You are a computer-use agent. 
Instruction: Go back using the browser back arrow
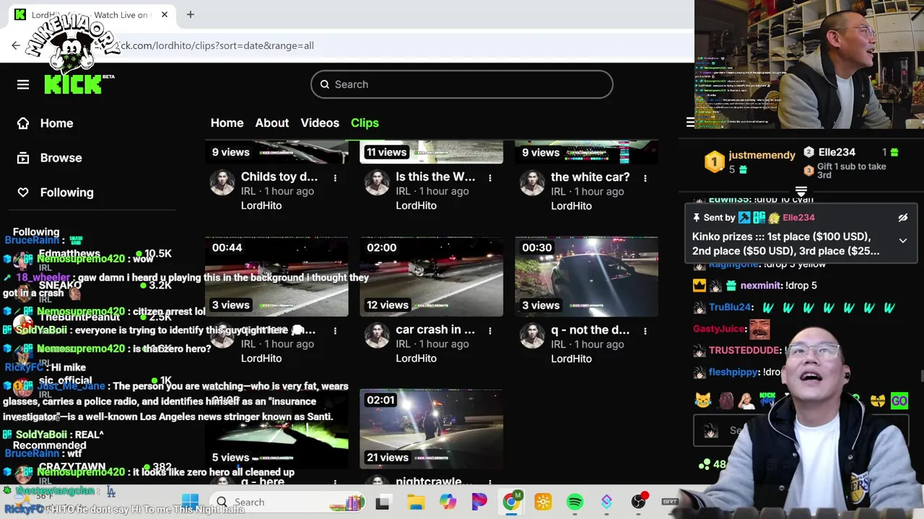16,45
